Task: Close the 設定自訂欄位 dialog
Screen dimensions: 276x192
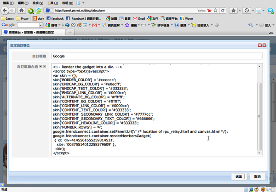Action: coord(264,45)
